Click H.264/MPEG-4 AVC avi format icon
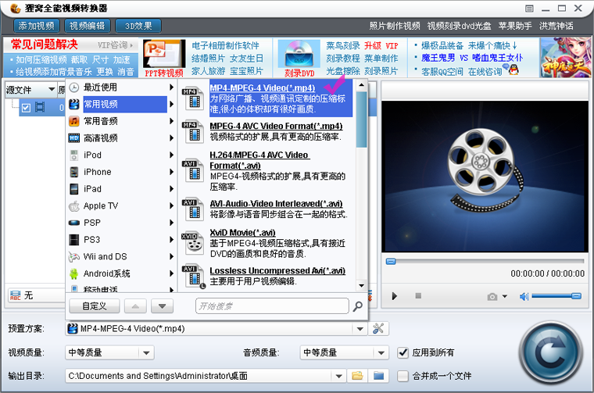The height and width of the screenshot is (393, 594). pos(194,171)
